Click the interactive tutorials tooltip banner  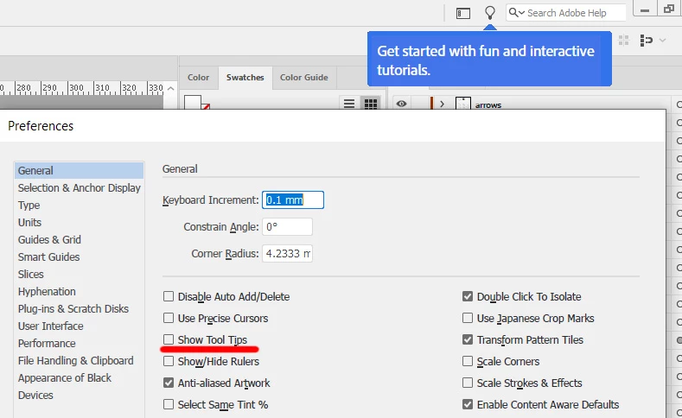tap(489, 59)
